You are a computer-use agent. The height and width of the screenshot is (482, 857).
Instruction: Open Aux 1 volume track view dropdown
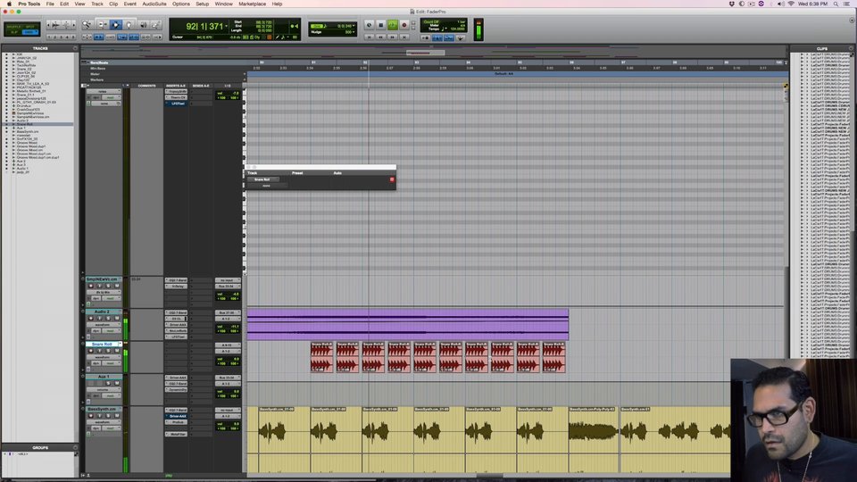tap(104, 390)
